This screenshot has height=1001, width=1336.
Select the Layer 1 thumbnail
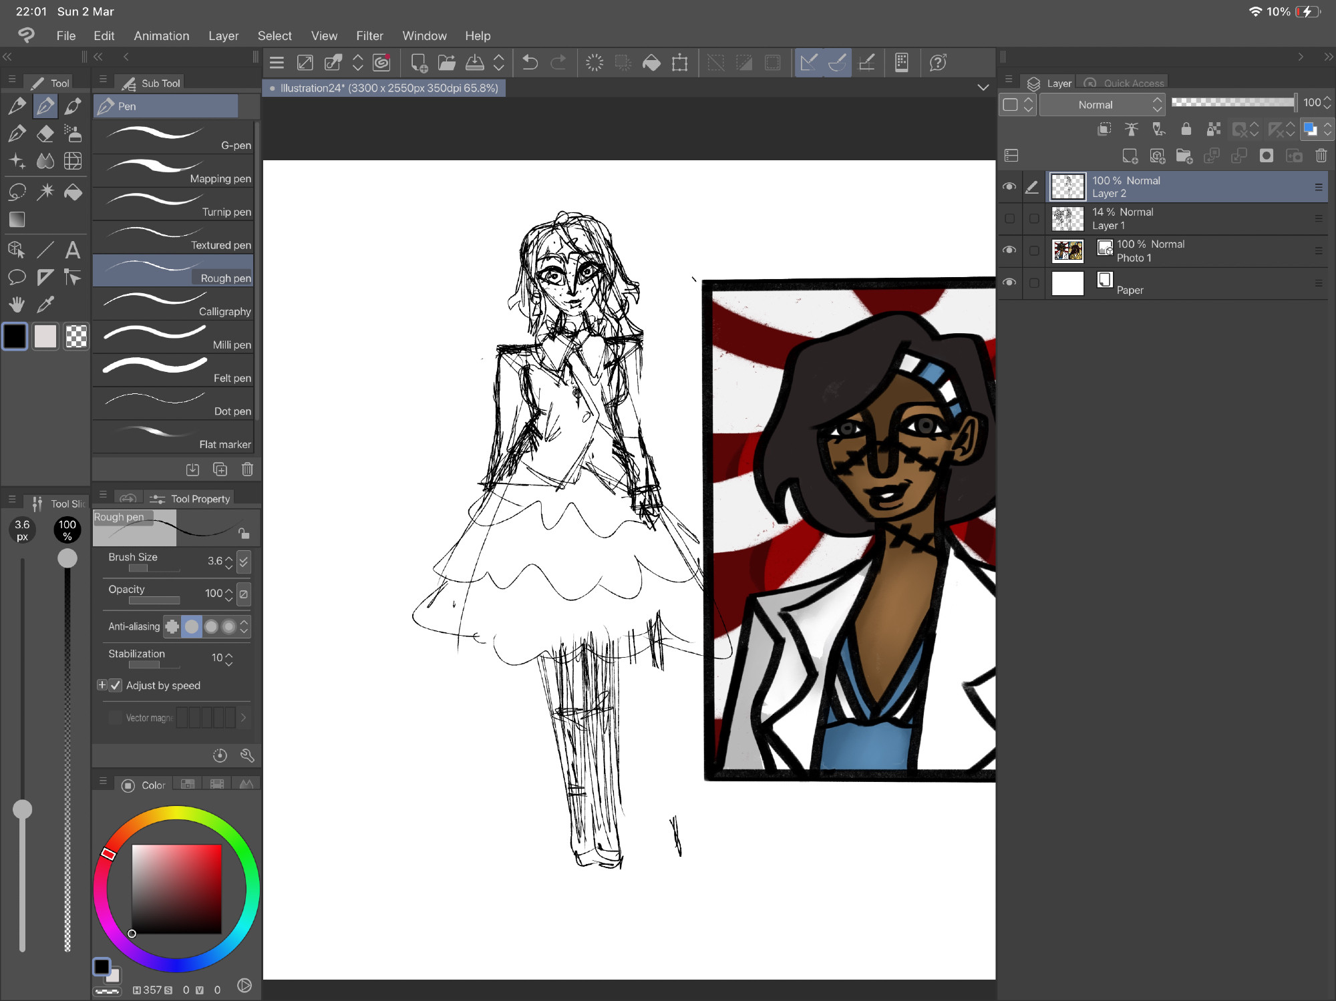1067,219
